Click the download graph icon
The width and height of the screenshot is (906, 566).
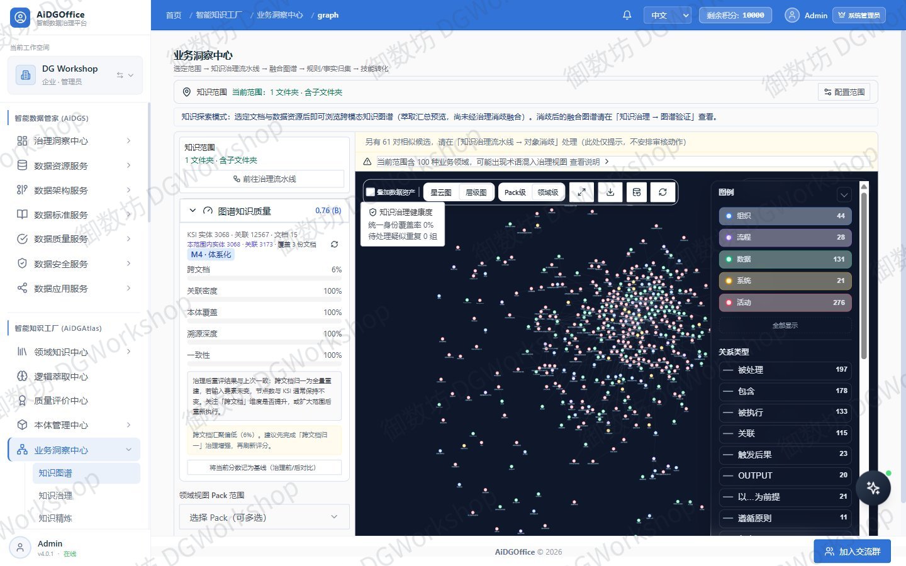click(610, 192)
